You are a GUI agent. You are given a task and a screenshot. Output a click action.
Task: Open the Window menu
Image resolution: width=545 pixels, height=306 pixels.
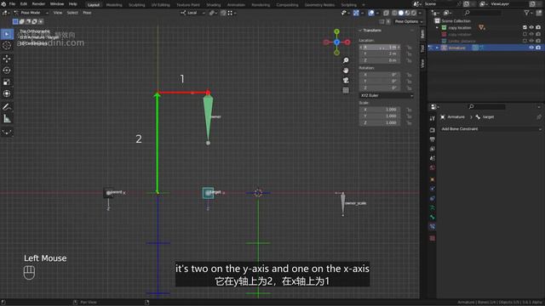pyautogui.click(x=57, y=3)
